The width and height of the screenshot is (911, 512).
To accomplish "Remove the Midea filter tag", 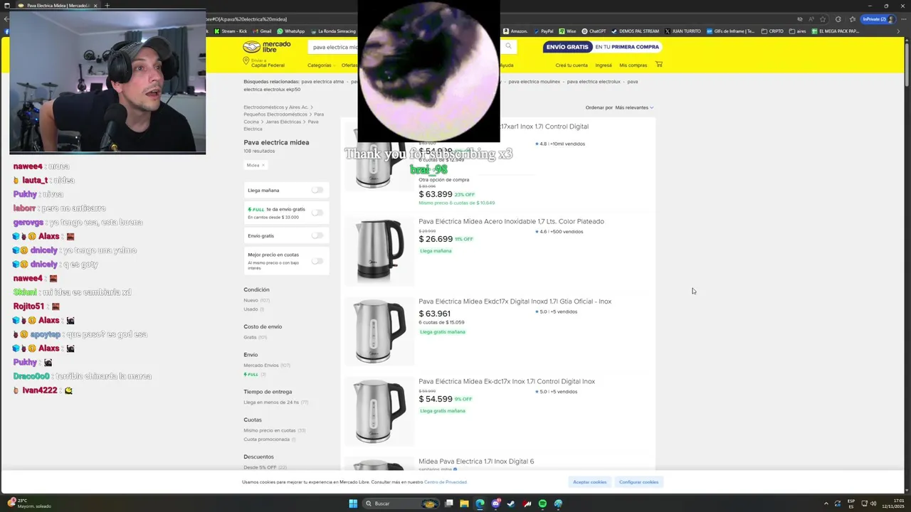I will 263,165.
